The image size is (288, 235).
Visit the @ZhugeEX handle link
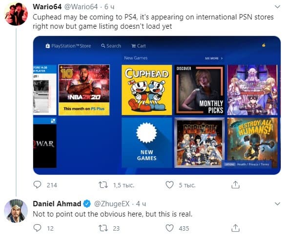click(112, 204)
